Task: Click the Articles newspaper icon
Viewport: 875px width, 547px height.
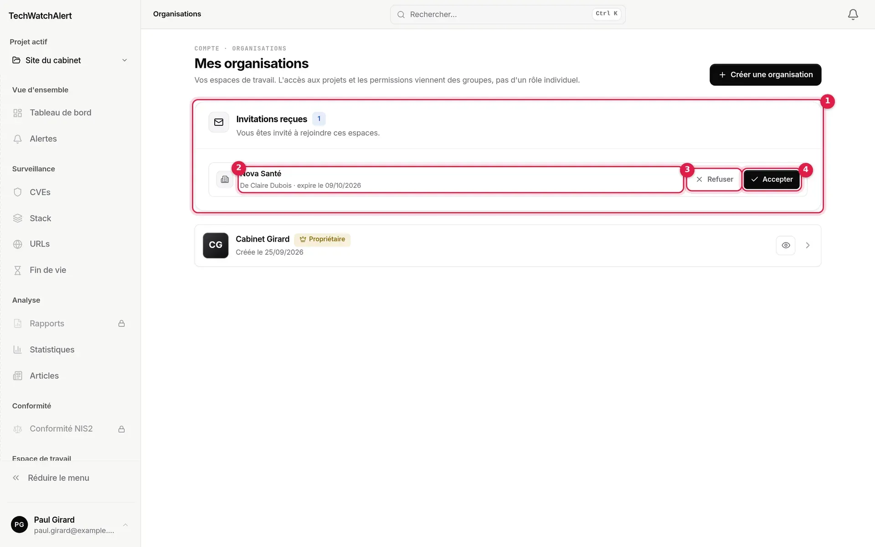Action: [18, 376]
